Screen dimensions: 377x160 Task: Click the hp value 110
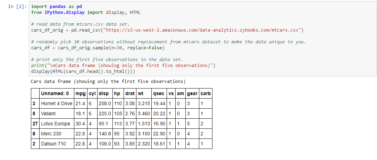118,103
